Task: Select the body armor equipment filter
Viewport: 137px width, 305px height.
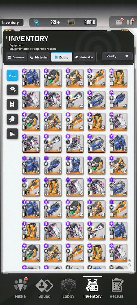Action: (12, 104)
